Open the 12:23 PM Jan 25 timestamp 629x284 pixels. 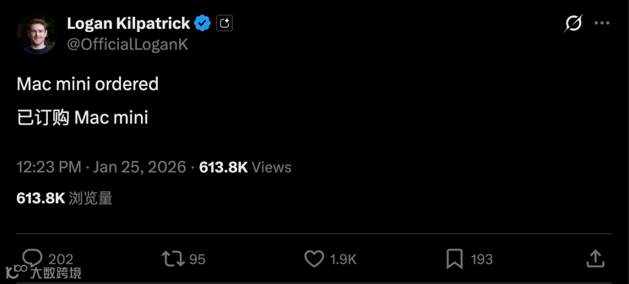click(x=101, y=167)
